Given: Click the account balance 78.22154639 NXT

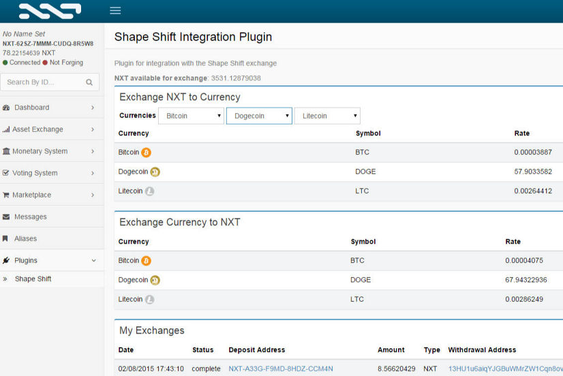Looking at the screenshot, I should [x=29, y=53].
